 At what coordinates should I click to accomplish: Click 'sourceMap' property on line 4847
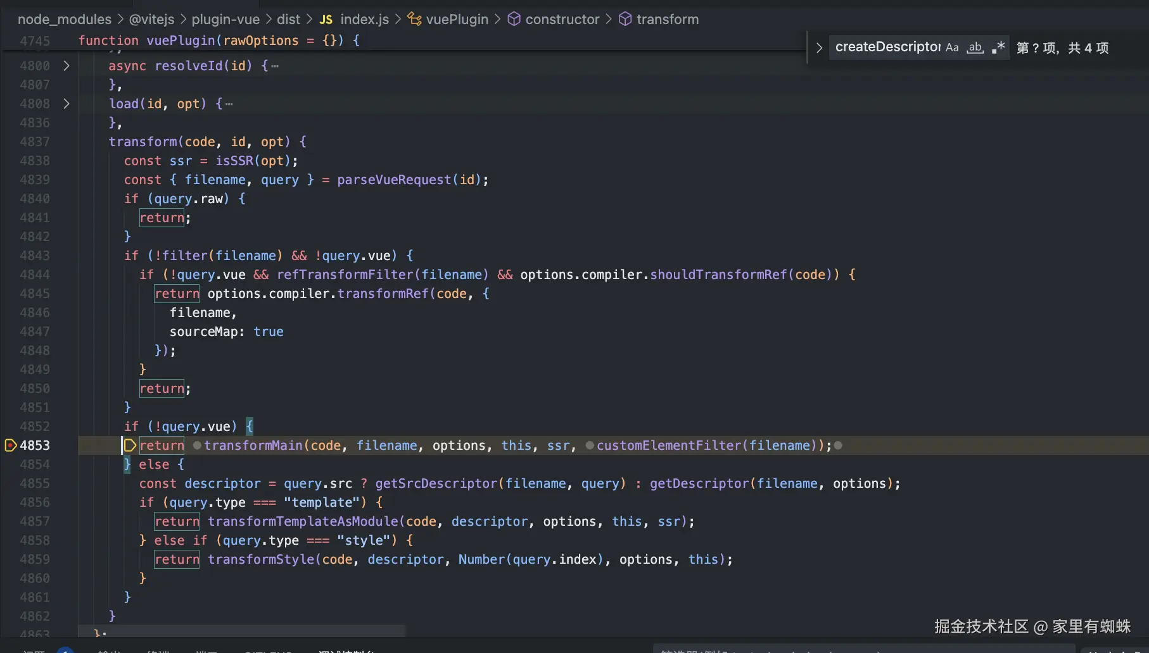204,332
